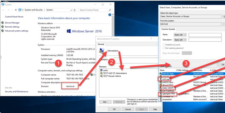Toggle the Non expiring password checkbox

click(x=164, y=48)
